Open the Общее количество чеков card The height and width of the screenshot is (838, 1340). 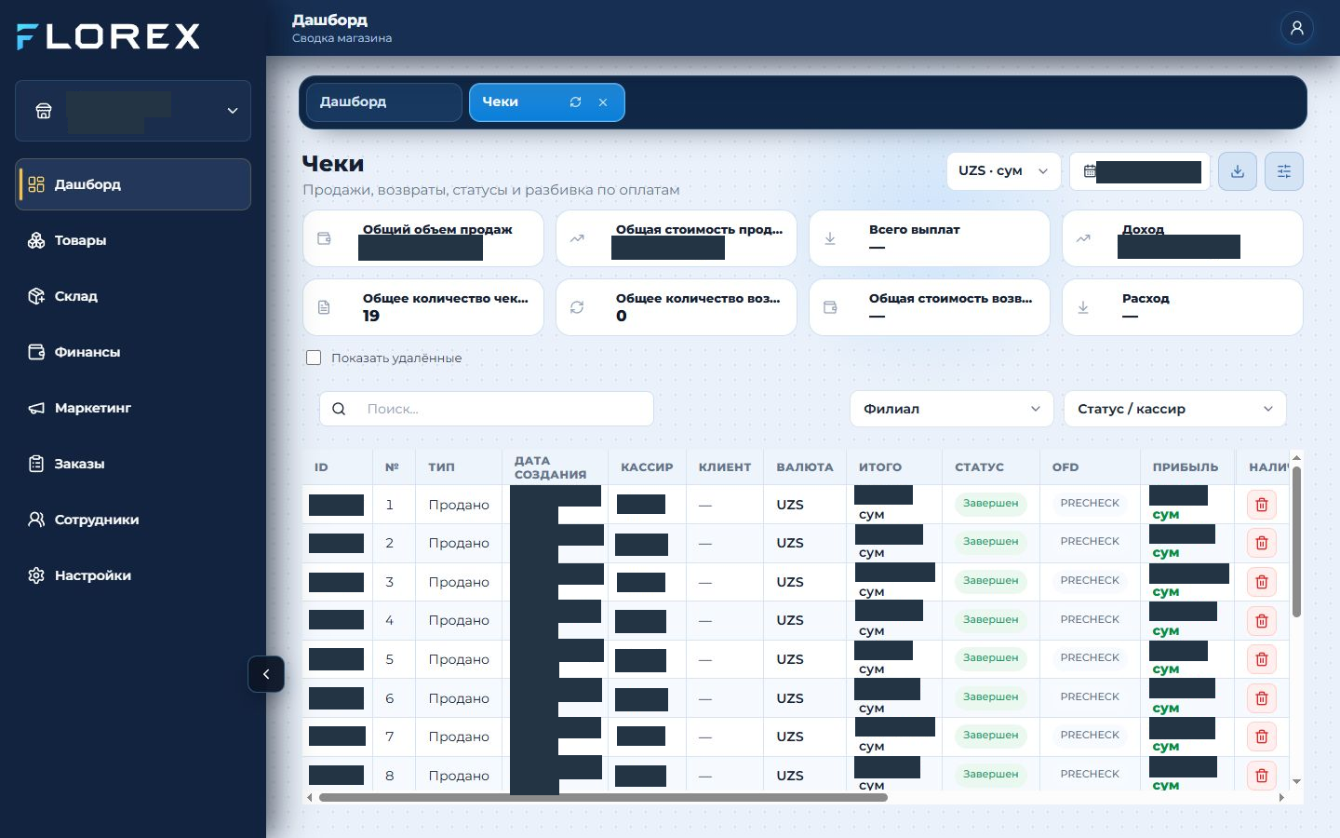click(423, 307)
